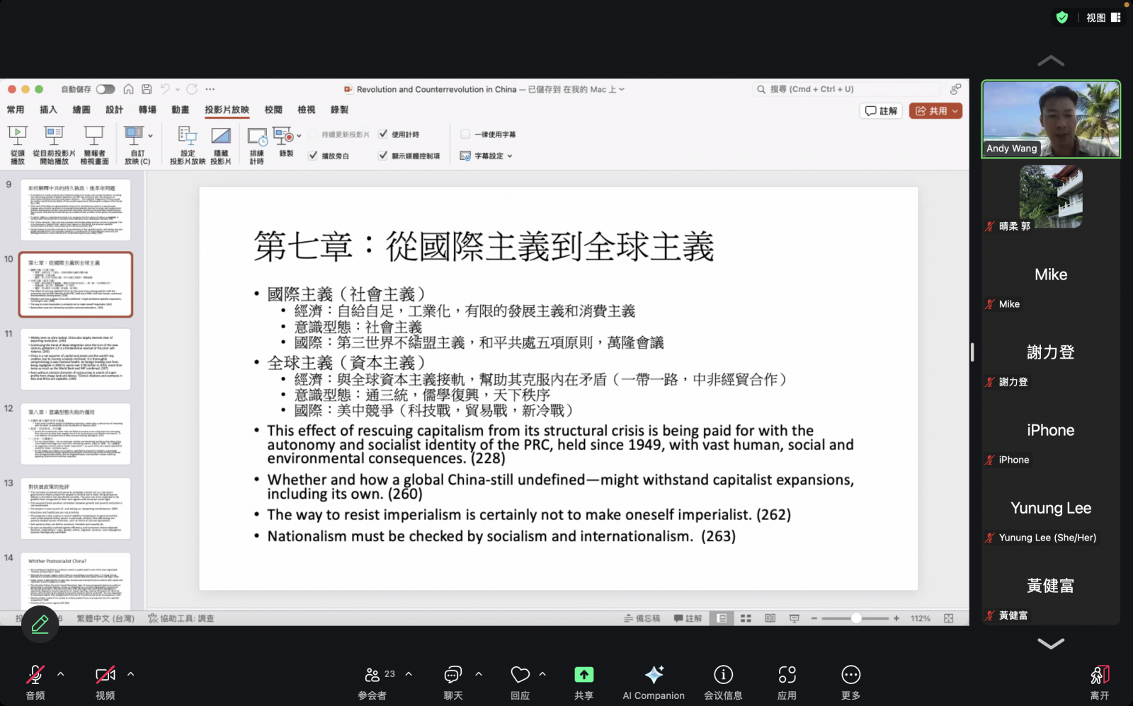Open the Zoom chat panel
Viewport: 1133px width, 706px height.
[452, 675]
